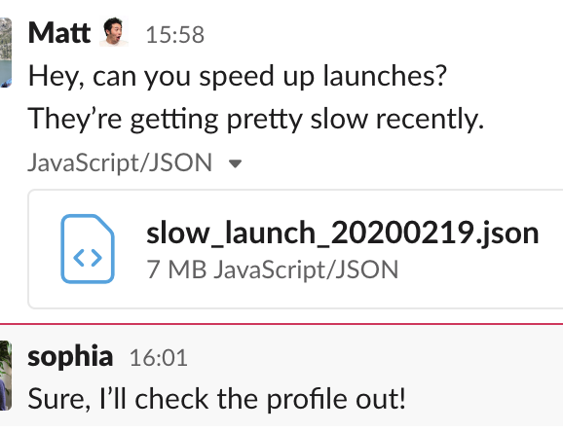Image resolution: width=563 pixels, height=432 pixels.
Task: Click sophia's reply 'Sure, I'll check the profile out!'
Action: (x=217, y=399)
